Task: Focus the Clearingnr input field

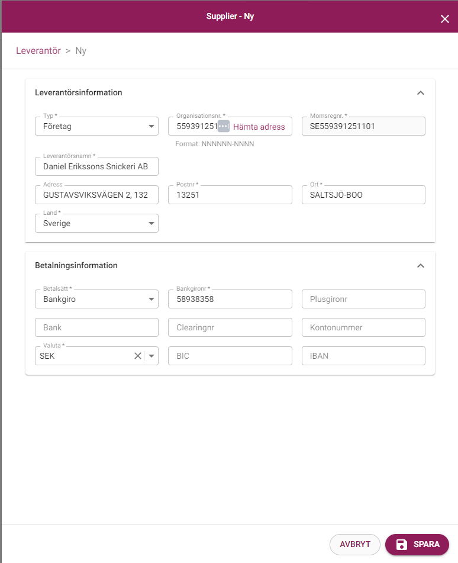Action: [x=230, y=327]
